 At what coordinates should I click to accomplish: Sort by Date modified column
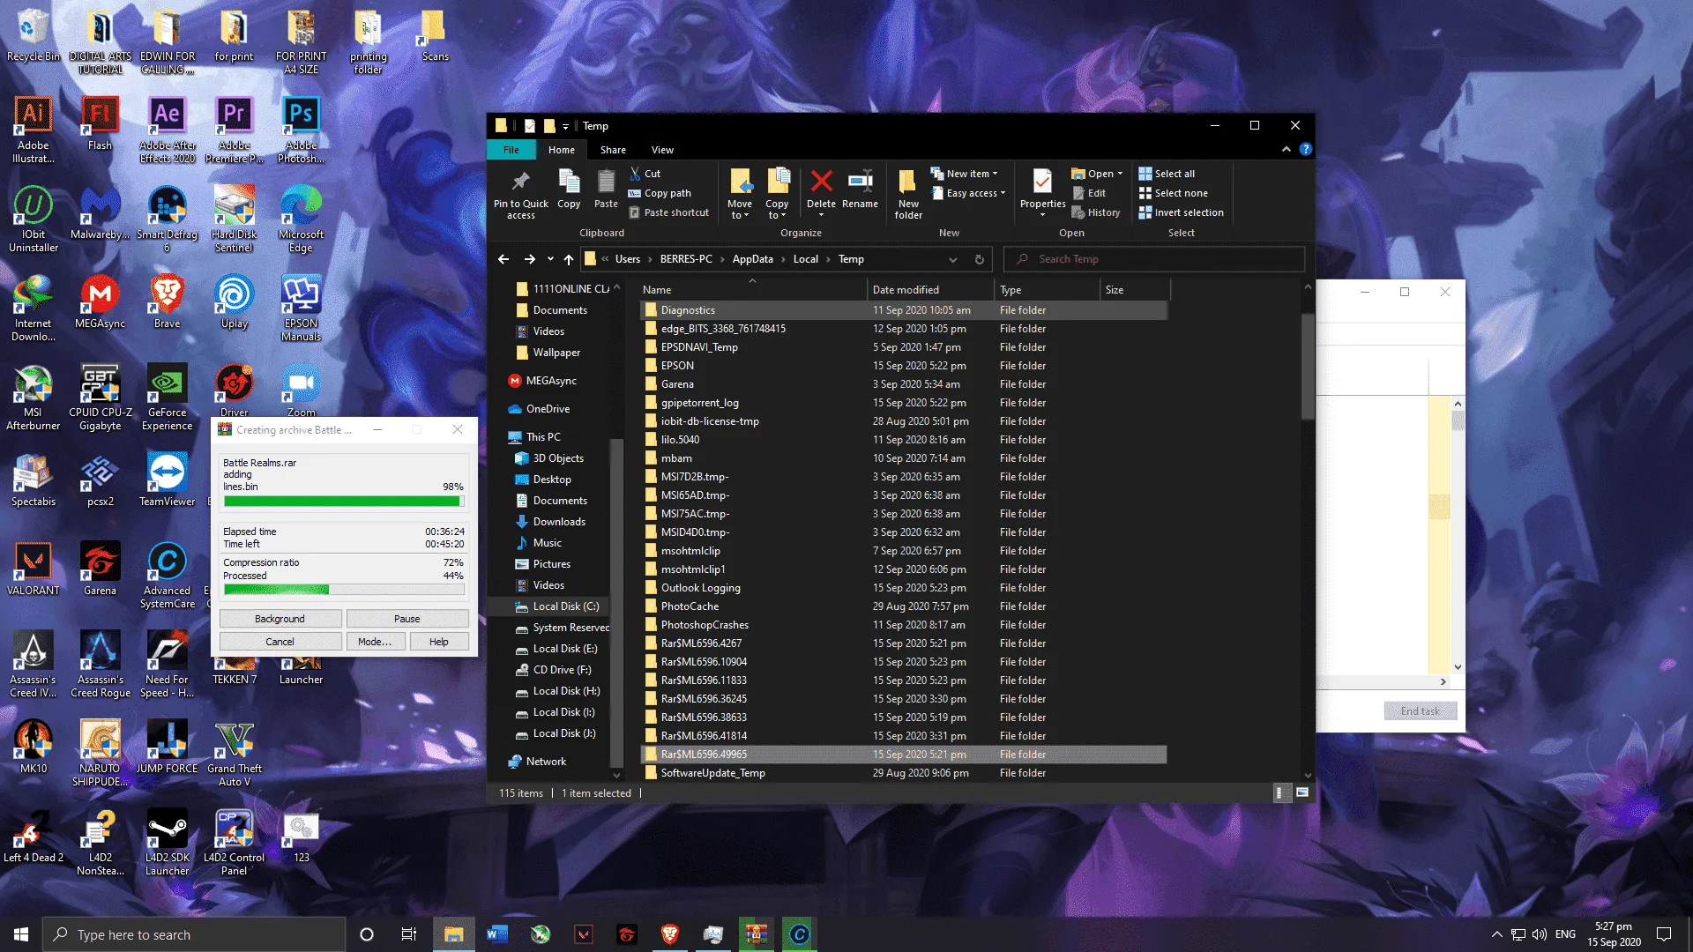click(929, 289)
